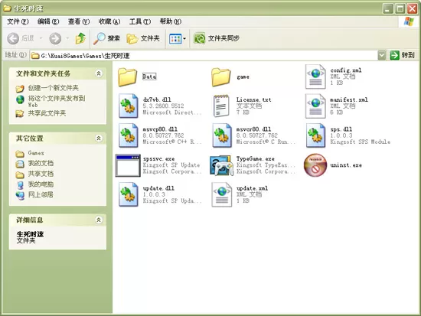Select the config.xml file icon
This screenshot has height=316, width=421.
tap(315, 77)
